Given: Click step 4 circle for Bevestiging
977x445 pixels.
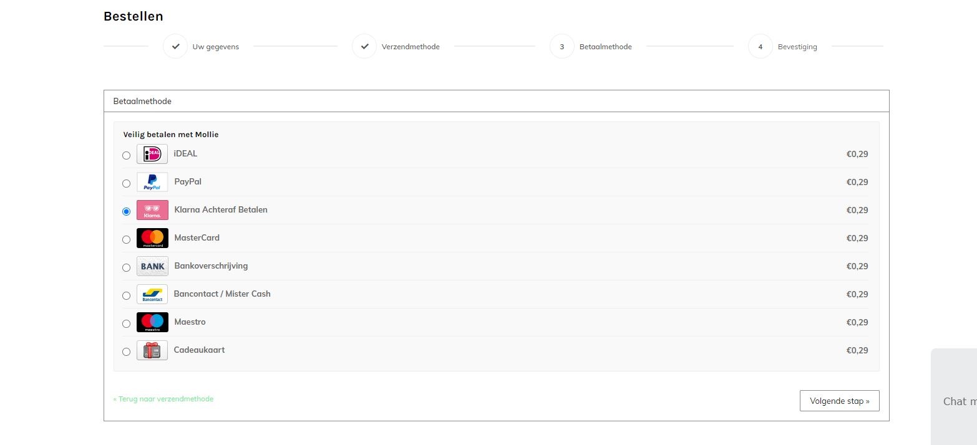Looking at the screenshot, I should click(761, 46).
